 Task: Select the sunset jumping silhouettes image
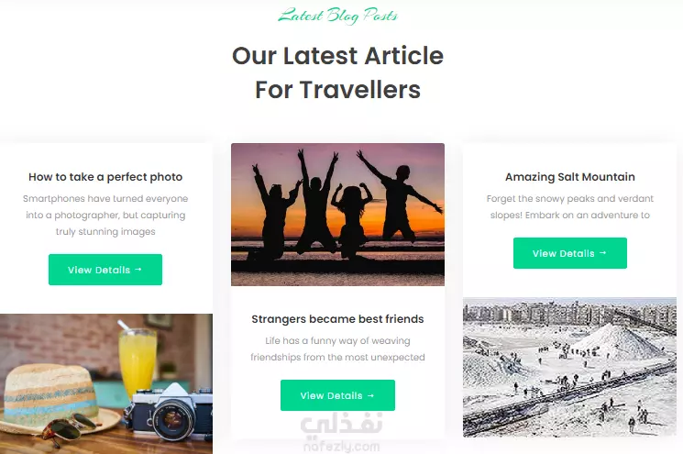point(337,215)
